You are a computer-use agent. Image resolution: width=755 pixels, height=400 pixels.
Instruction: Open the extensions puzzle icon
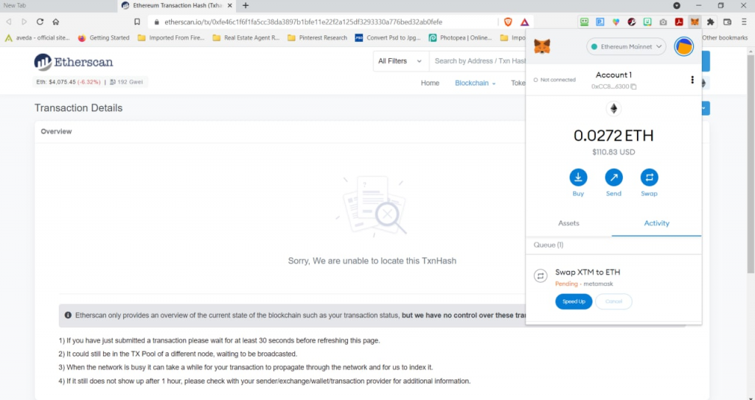710,21
